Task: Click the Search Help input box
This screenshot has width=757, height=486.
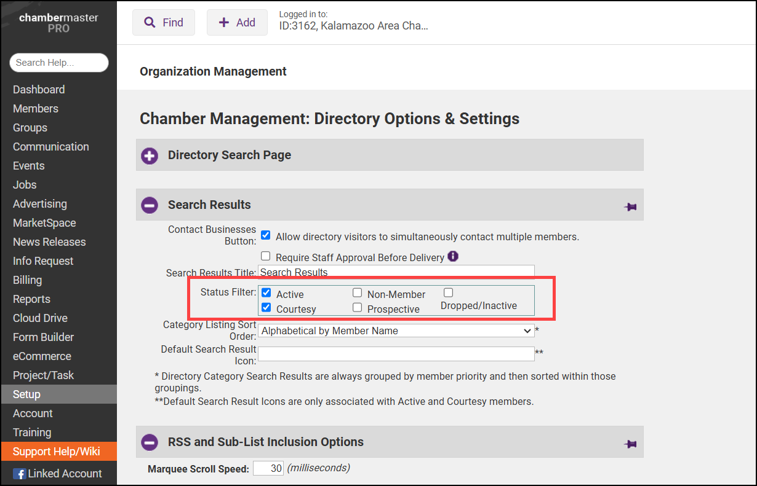Action: pos(59,63)
